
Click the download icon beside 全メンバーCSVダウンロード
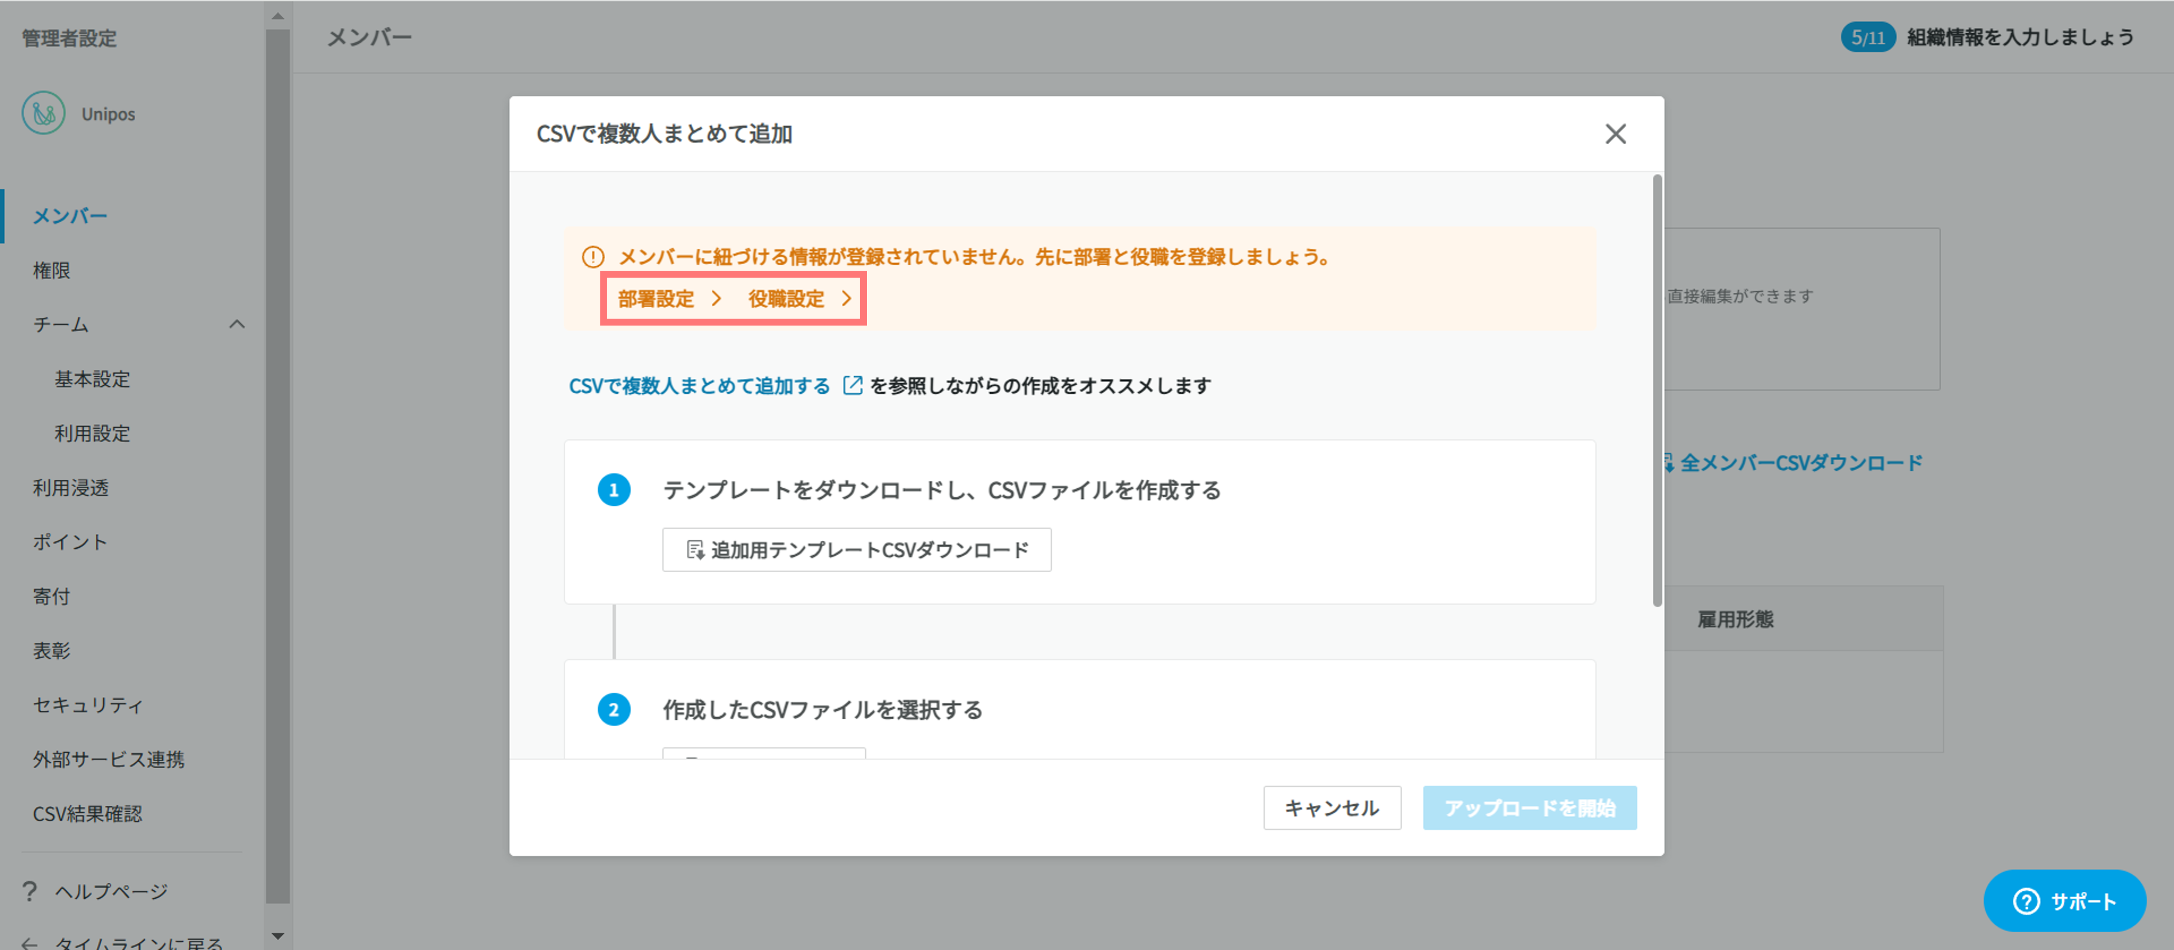tap(1669, 462)
